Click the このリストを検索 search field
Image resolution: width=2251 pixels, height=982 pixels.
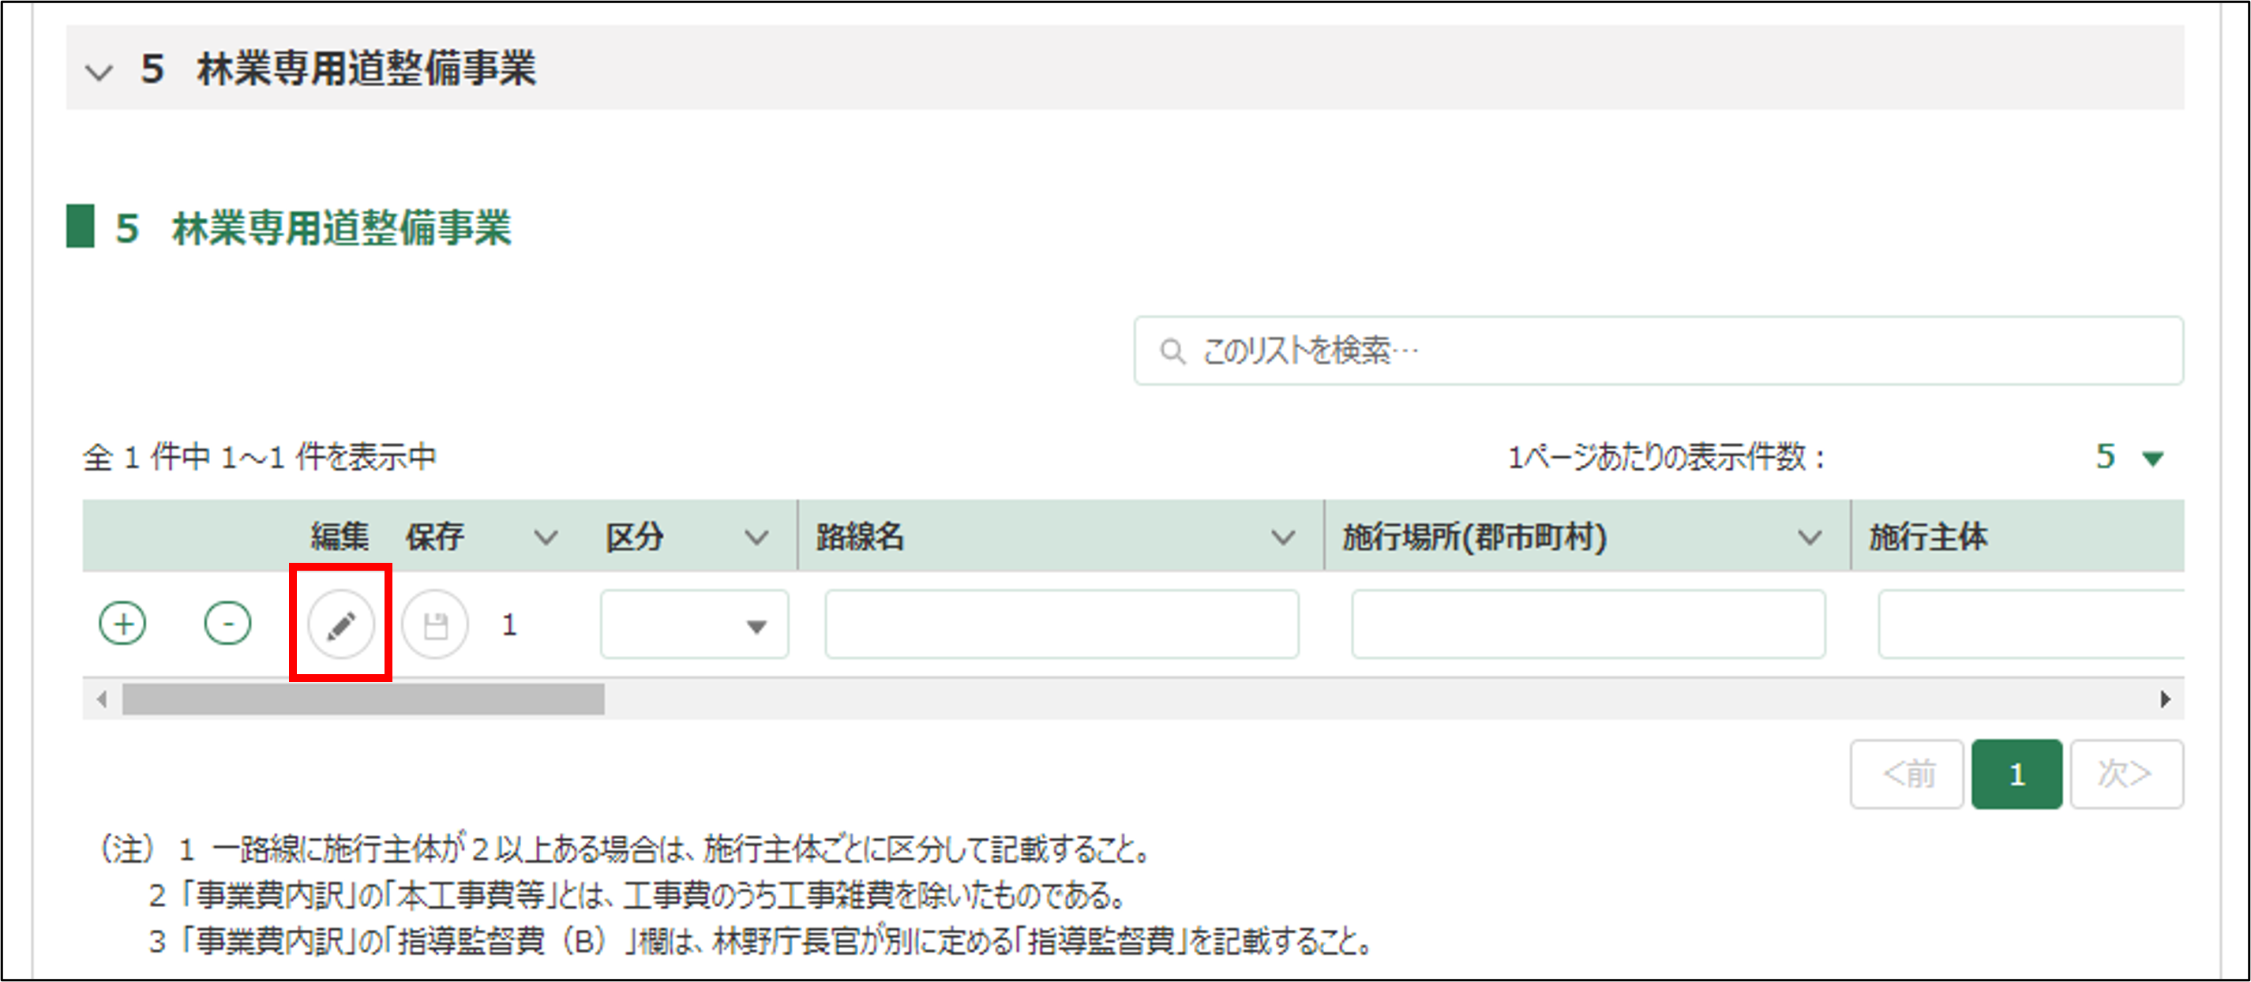(1660, 351)
